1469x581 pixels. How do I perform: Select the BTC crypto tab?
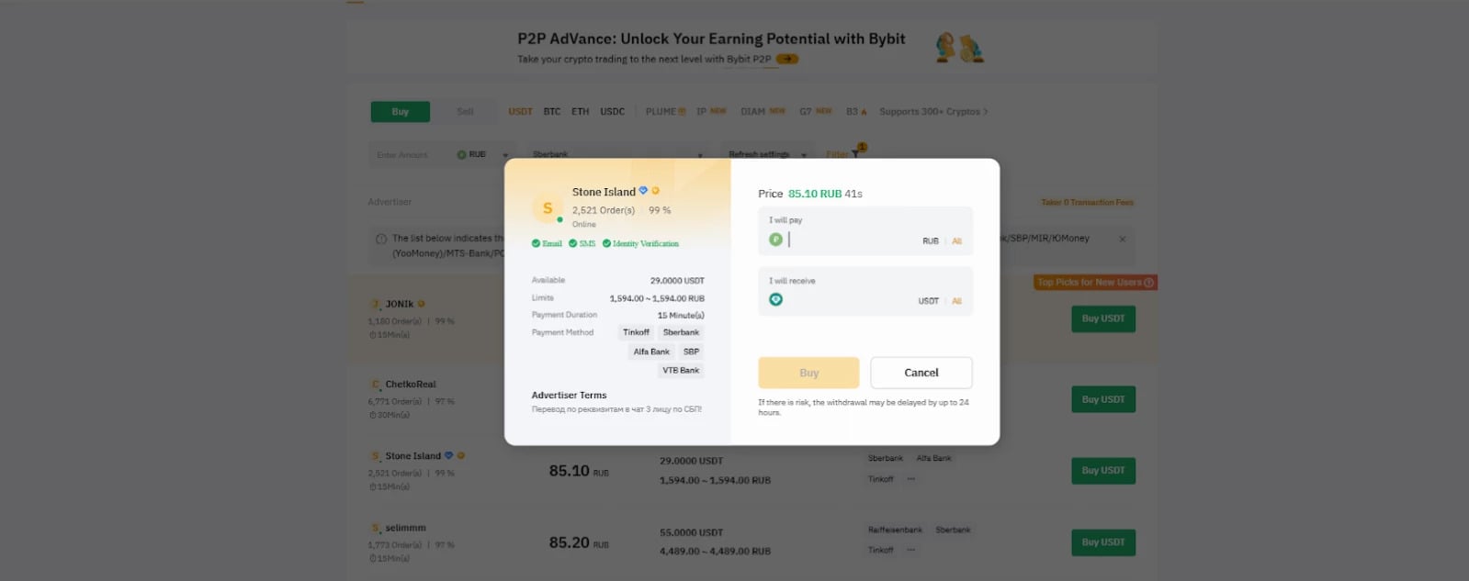[551, 112]
